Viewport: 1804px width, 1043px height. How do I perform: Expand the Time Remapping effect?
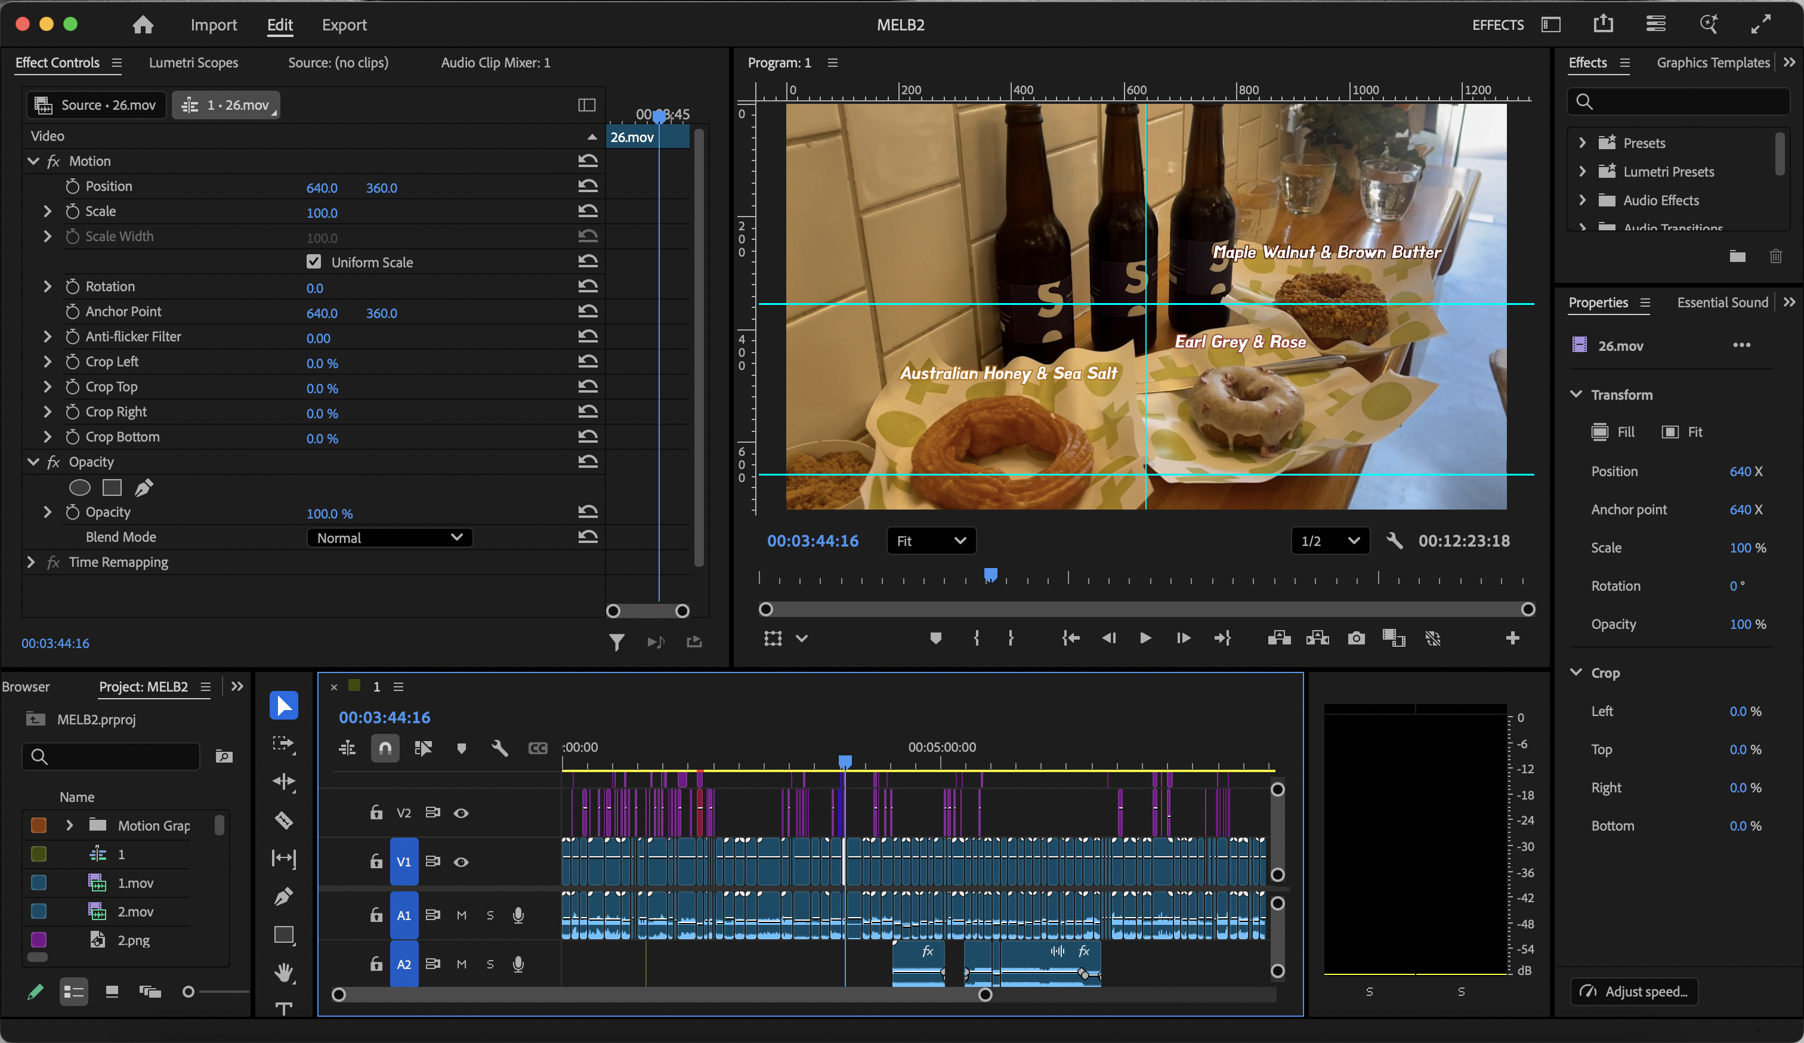[x=31, y=562]
